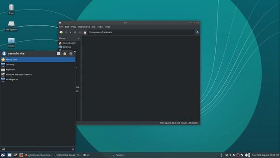Open the Tools menu
The height and width of the screenshot is (158, 280).
pos(100,27)
